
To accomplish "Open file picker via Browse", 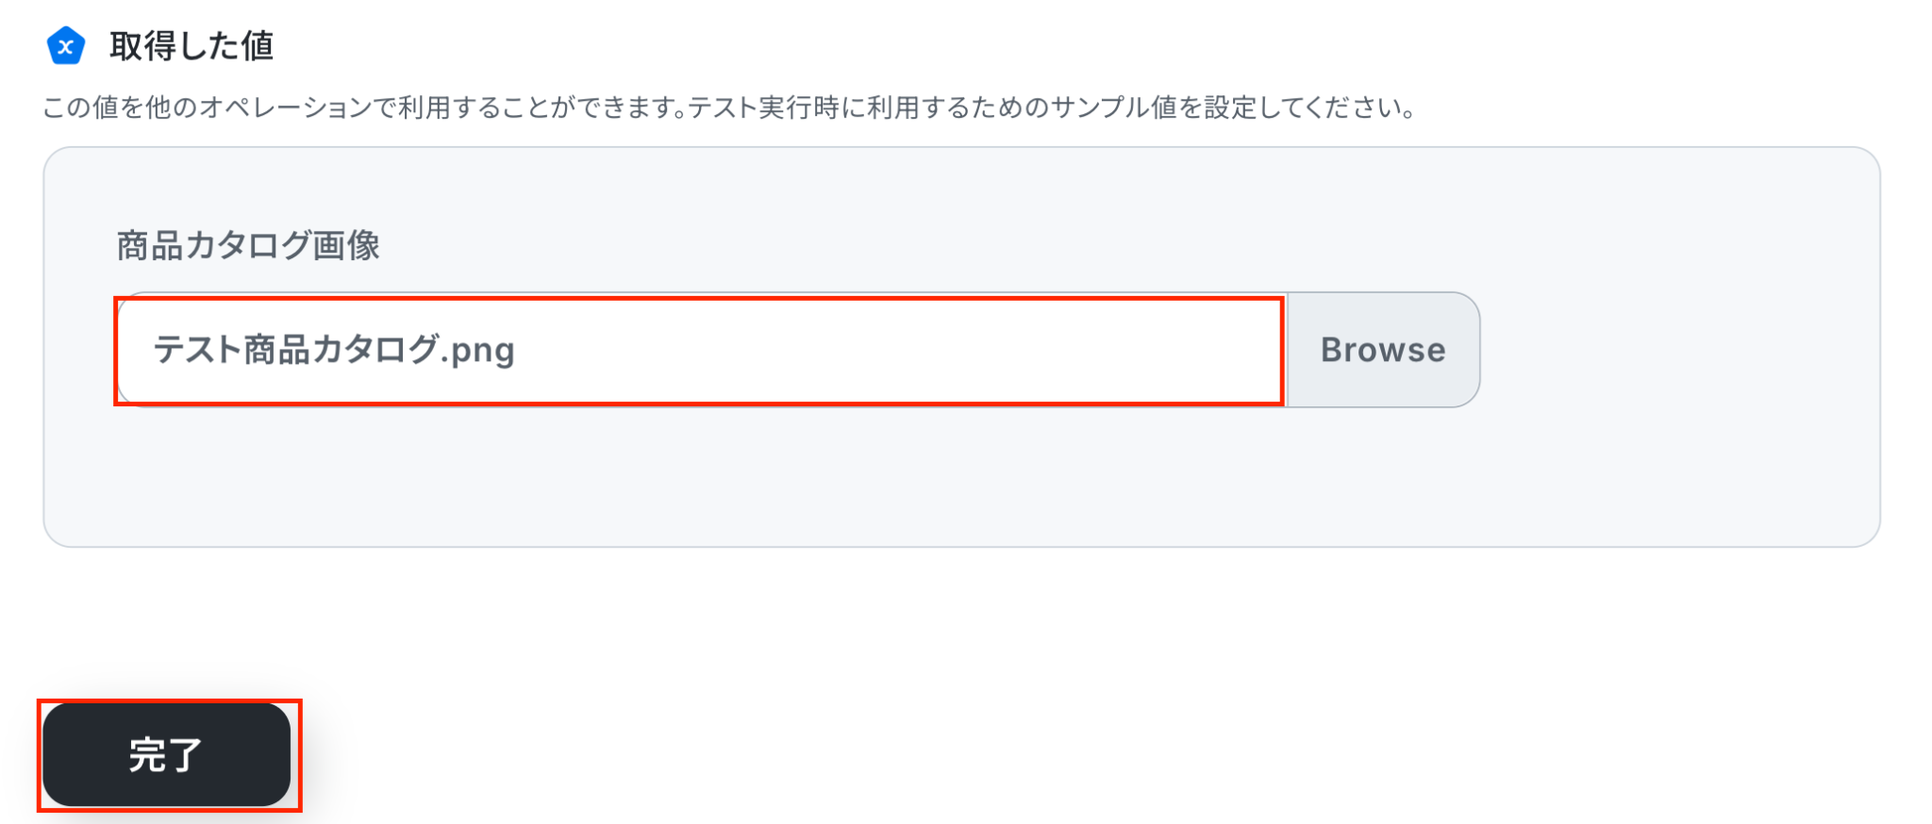I will click(x=1382, y=350).
